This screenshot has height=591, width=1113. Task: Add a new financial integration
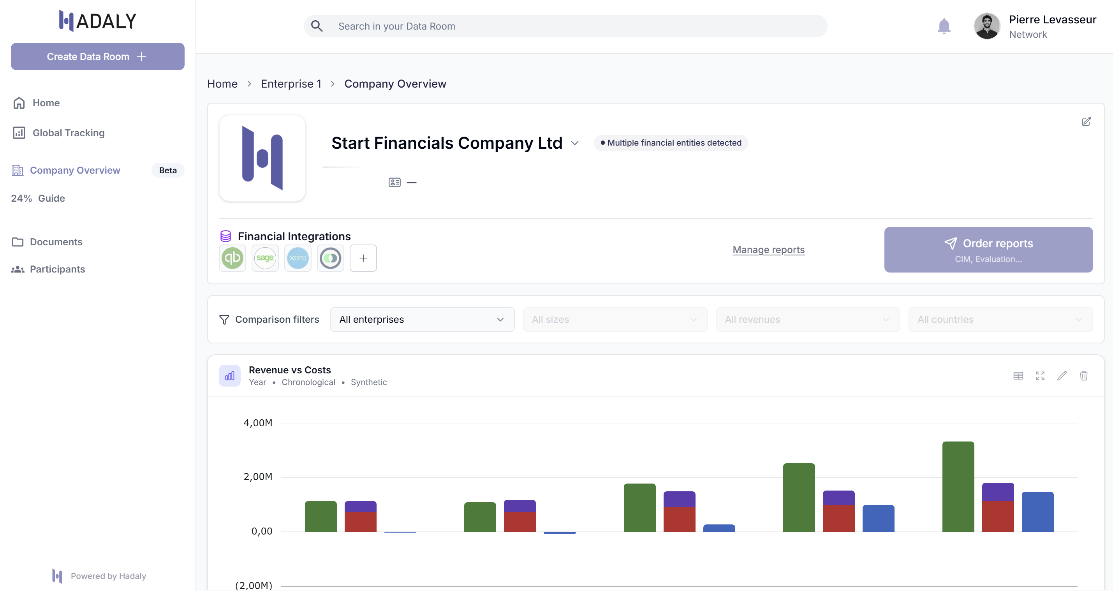tap(363, 258)
